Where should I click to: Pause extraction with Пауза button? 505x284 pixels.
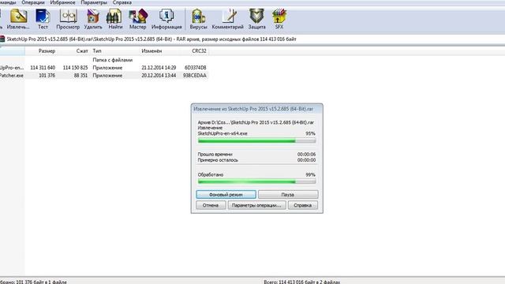(288, 195)
